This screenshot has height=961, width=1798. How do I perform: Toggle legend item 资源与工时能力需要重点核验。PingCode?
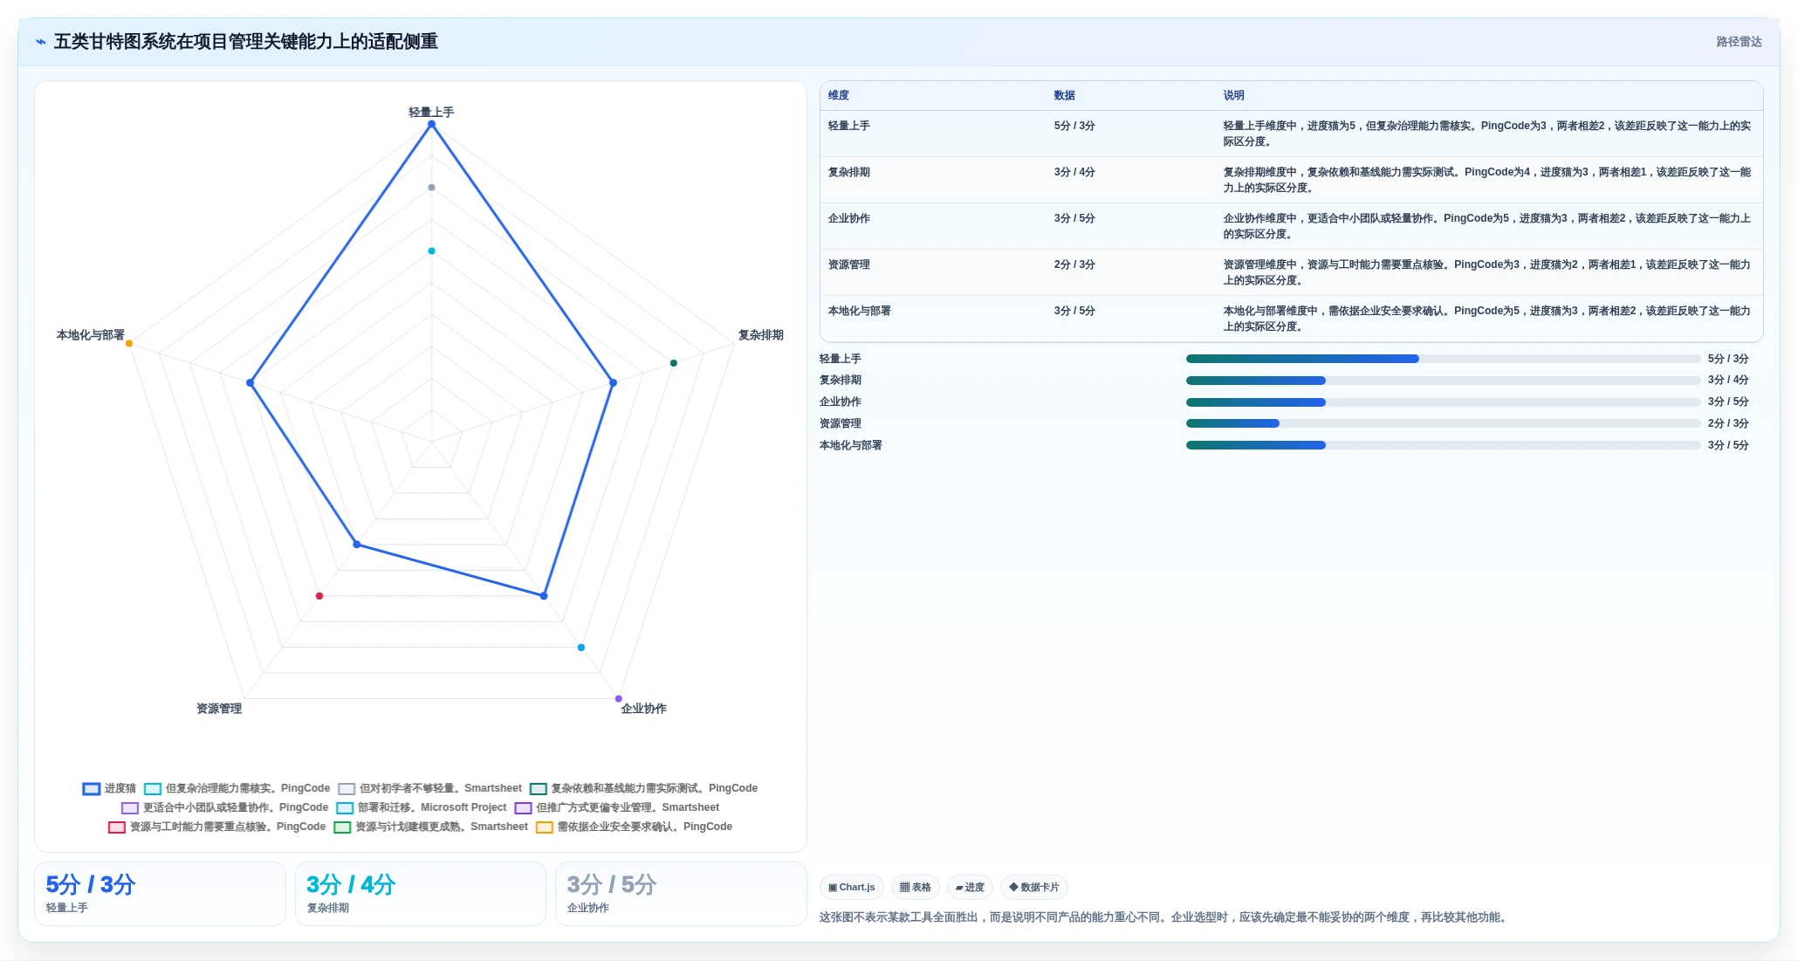(x=216, y=827)
